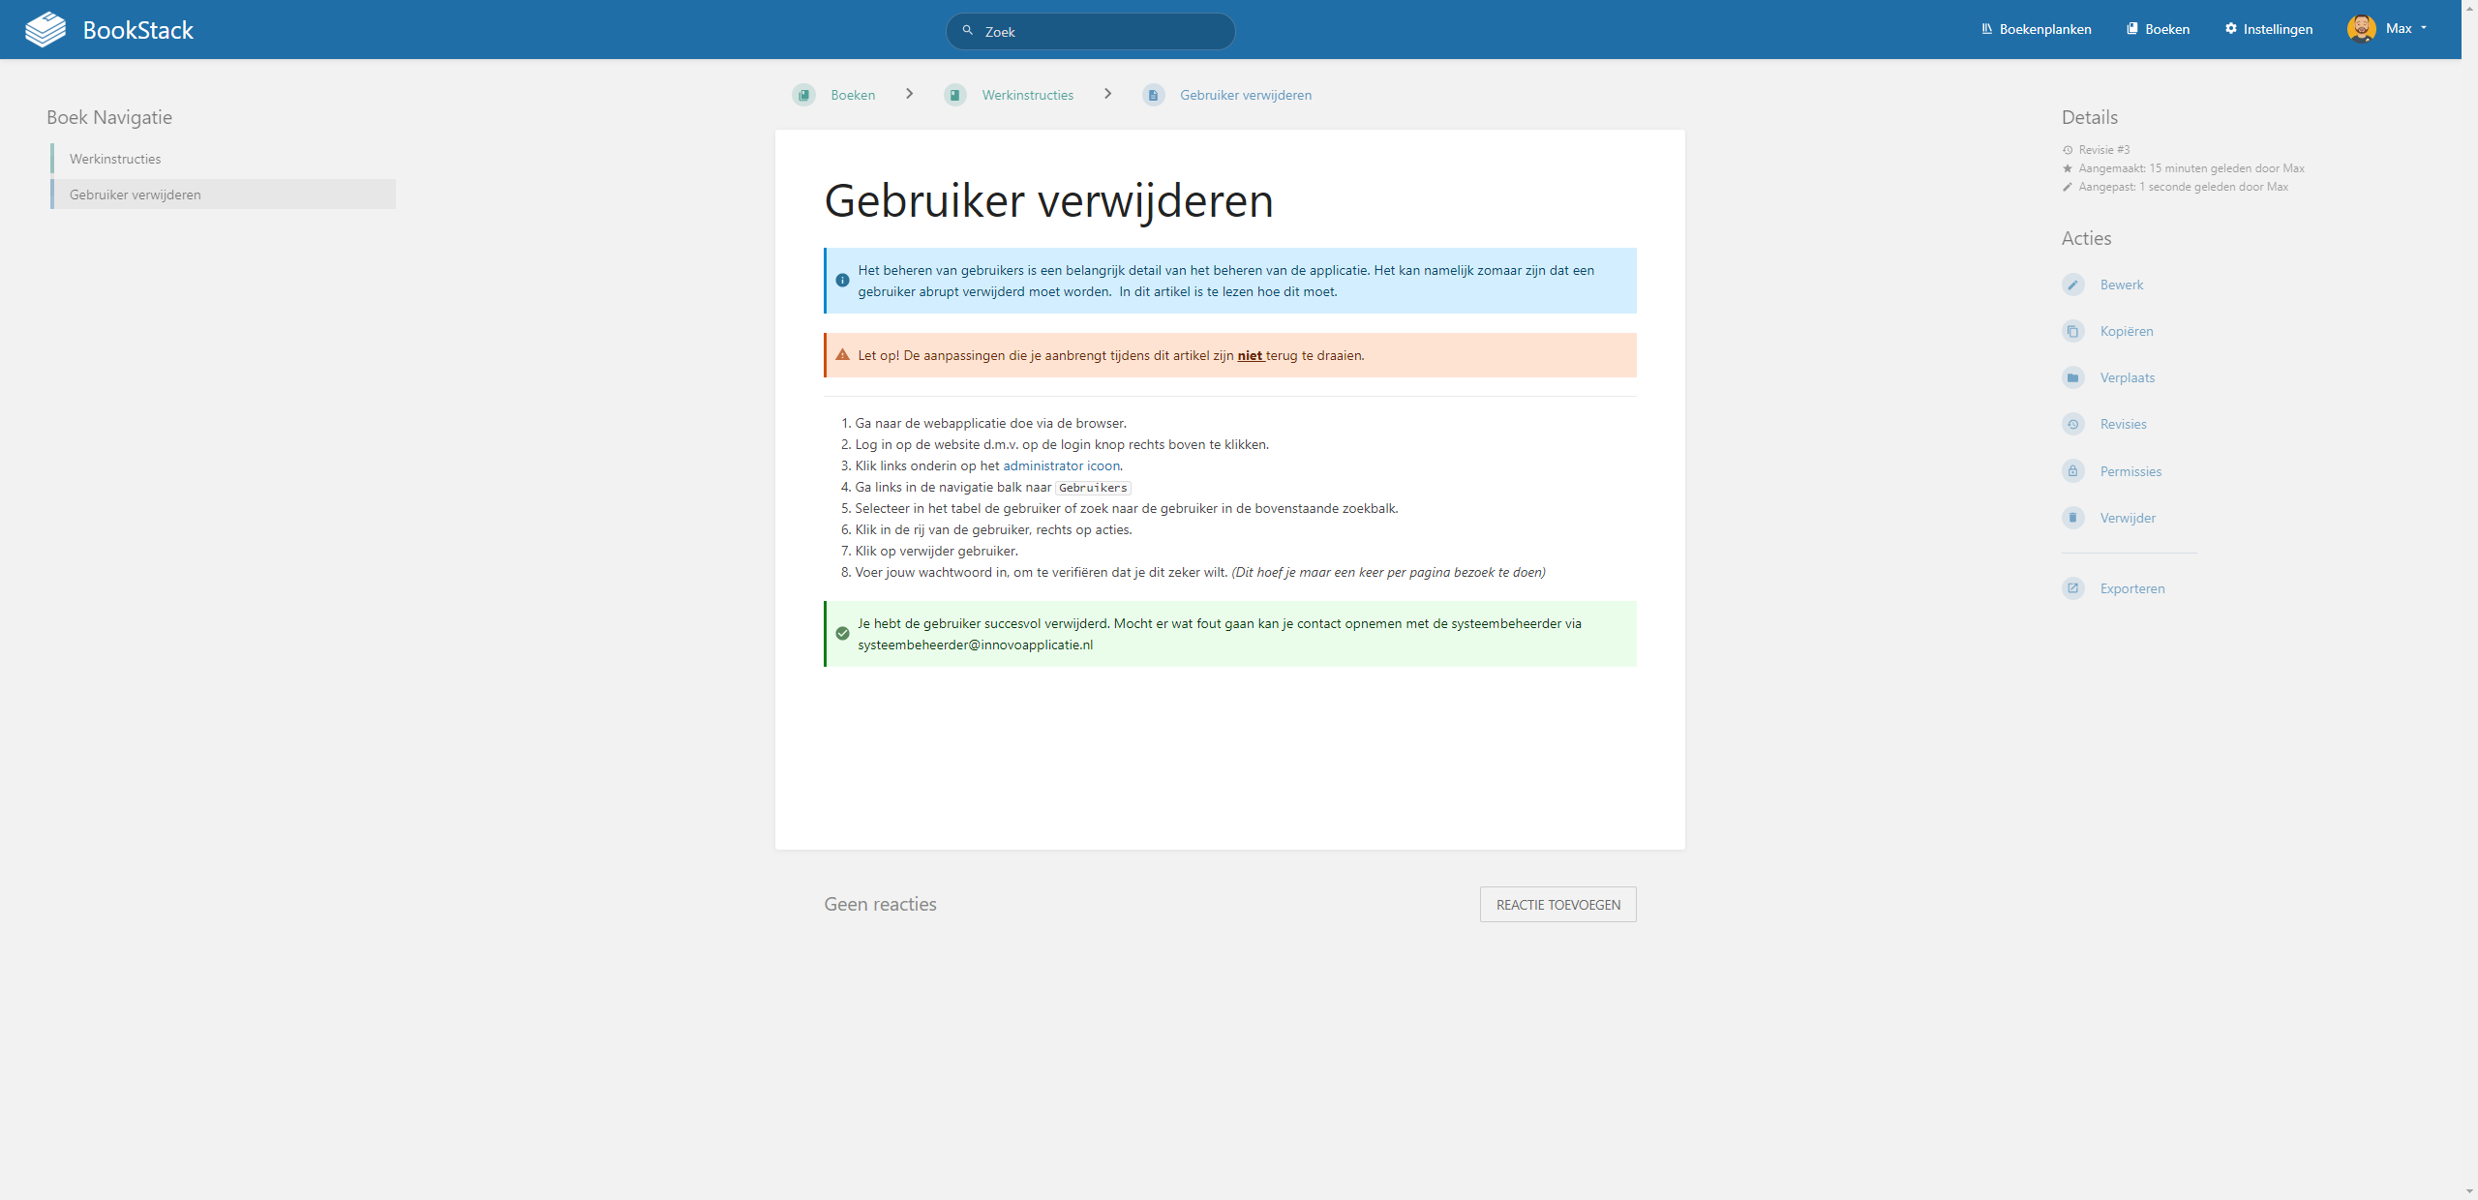Click the Boeken breadcrumb icon
This screenshot has height=1200, width=2478.
pos(804,95)
